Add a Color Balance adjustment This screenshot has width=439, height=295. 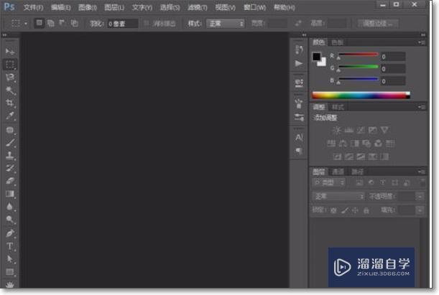(x=343, y=144)
